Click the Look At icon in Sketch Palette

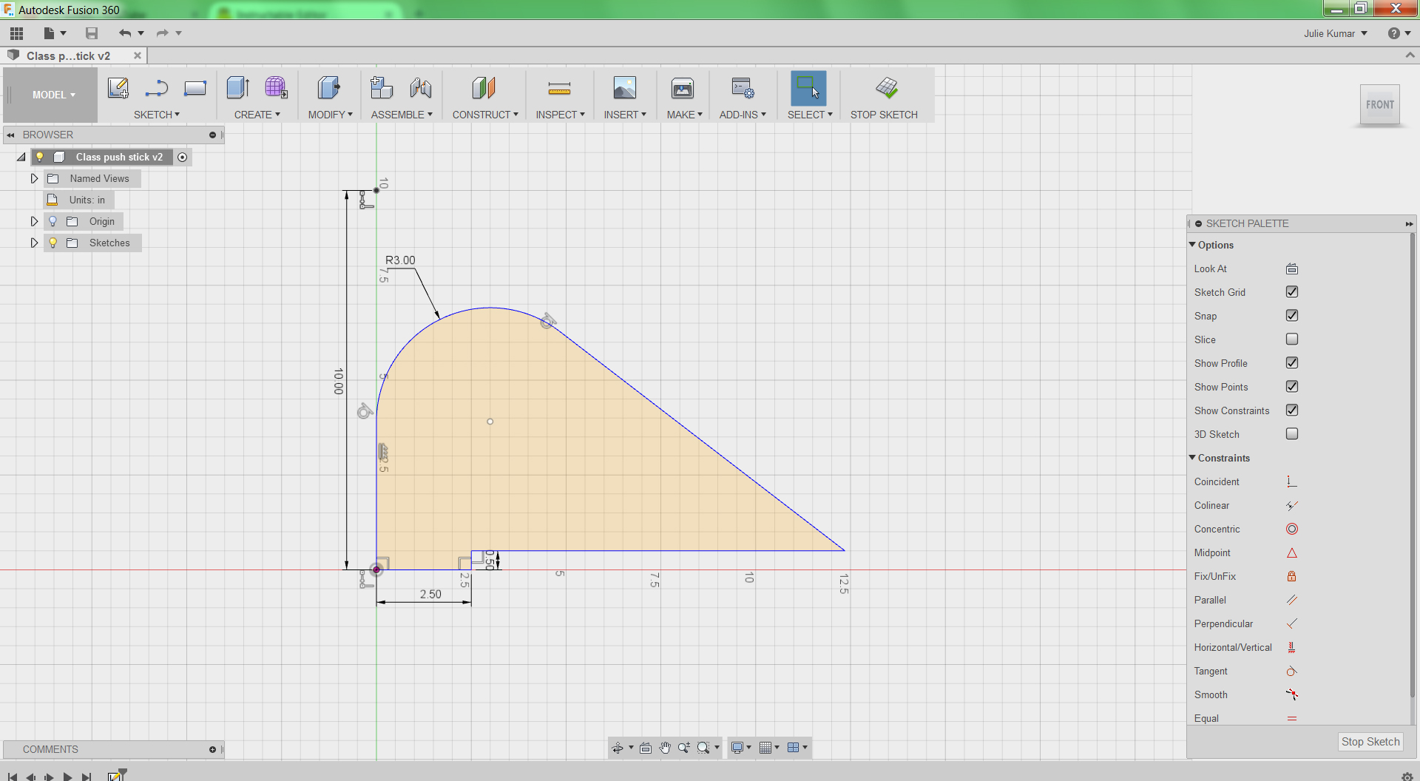[1292, 269]
